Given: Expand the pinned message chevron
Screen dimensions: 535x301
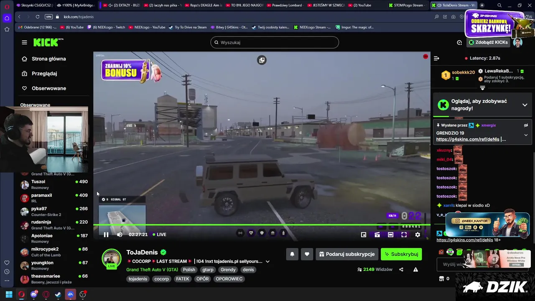Looking at the screenshot, I should (x=526, y=135).
